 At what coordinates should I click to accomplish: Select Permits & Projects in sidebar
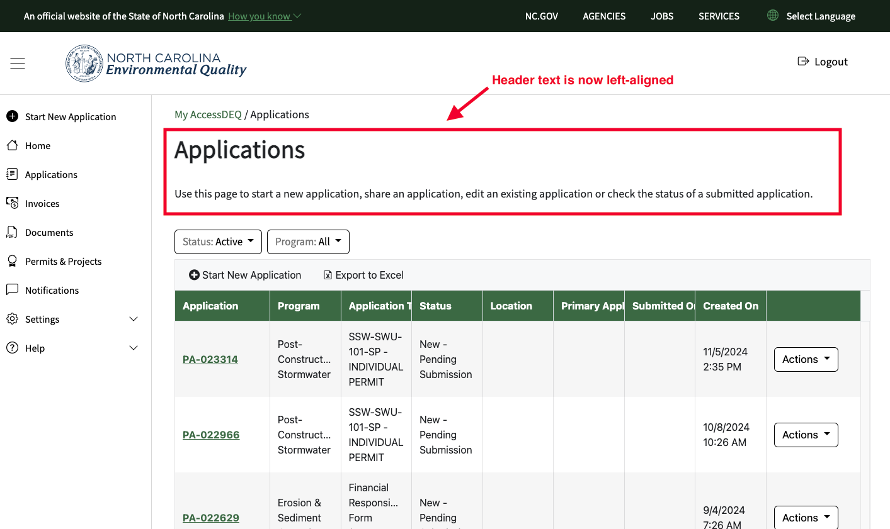pos(63,261)
